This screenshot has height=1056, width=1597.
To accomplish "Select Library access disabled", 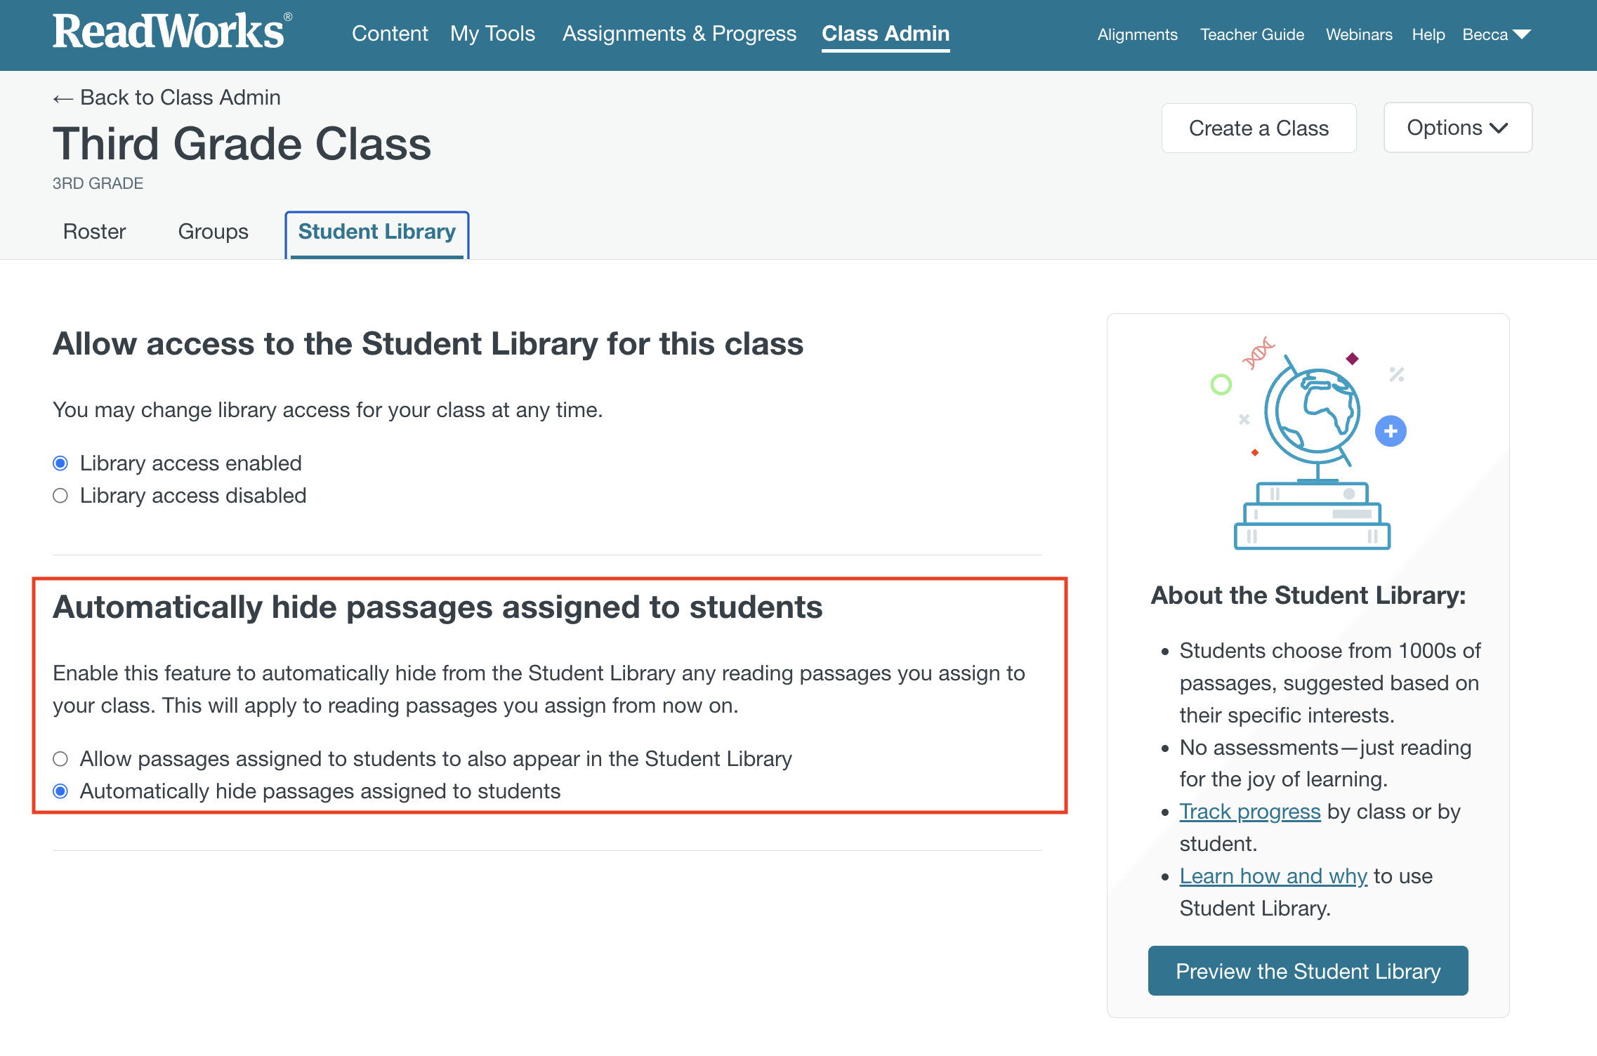I will click(x=60, y=496).
